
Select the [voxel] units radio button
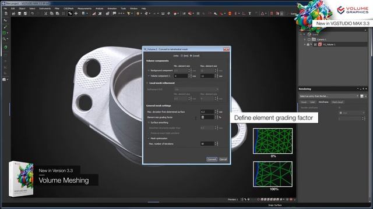tap(191, 56)
